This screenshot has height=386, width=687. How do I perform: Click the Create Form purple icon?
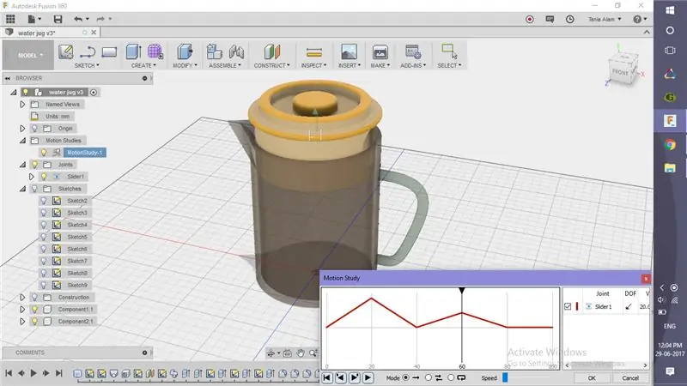coord(155,51)
